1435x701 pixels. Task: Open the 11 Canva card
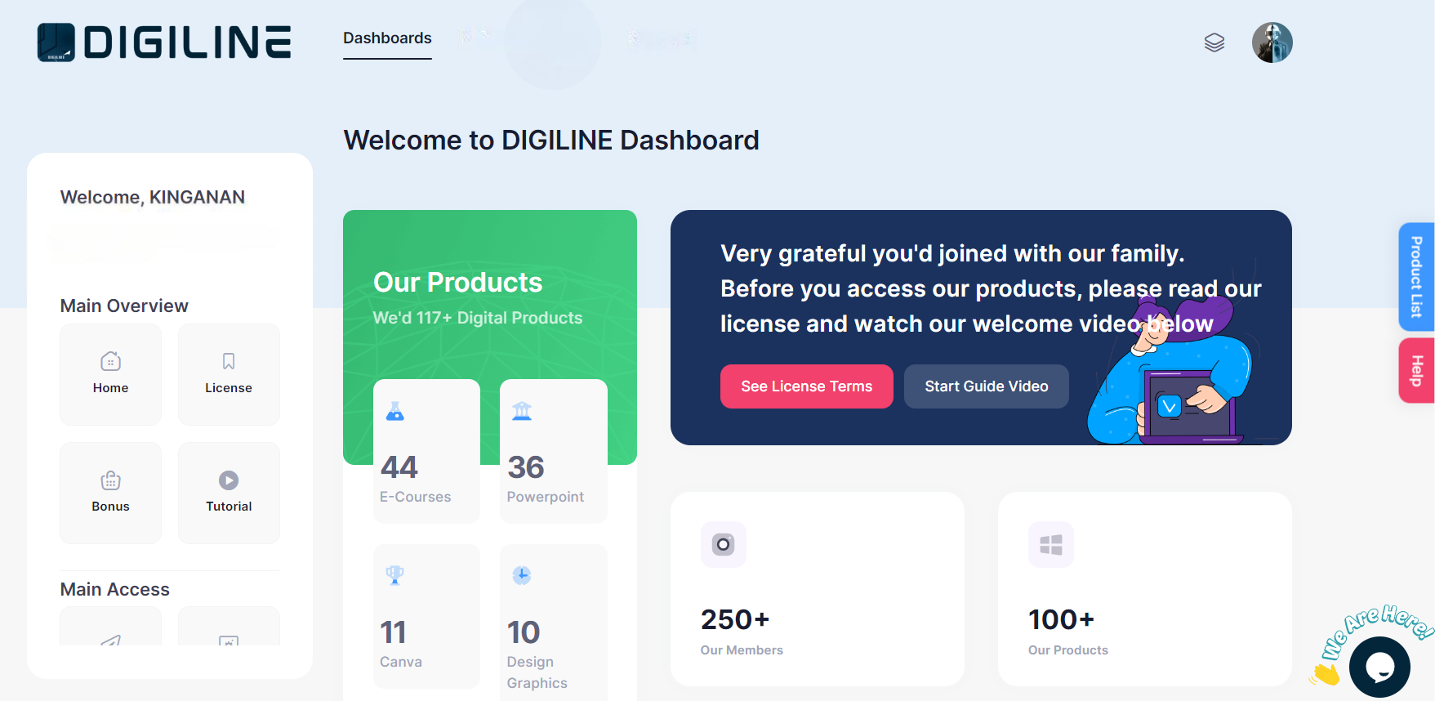426,617
